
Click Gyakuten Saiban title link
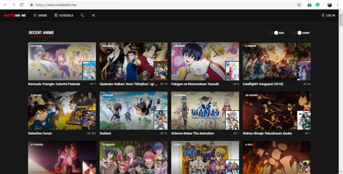[x=129, y=84]
